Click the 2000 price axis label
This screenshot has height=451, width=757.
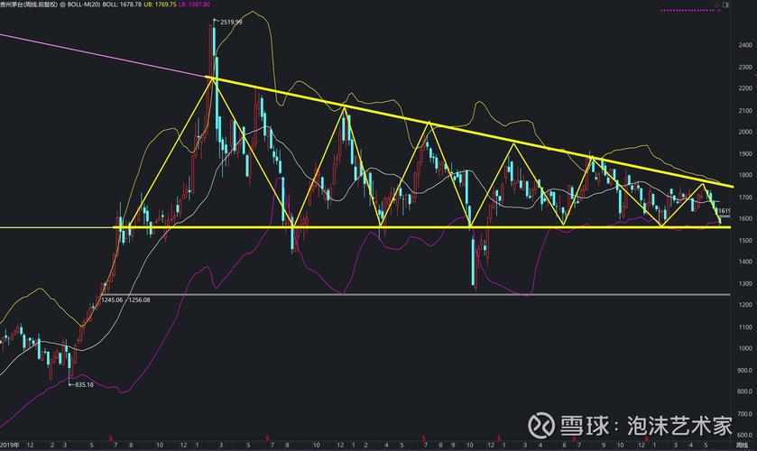745,132
